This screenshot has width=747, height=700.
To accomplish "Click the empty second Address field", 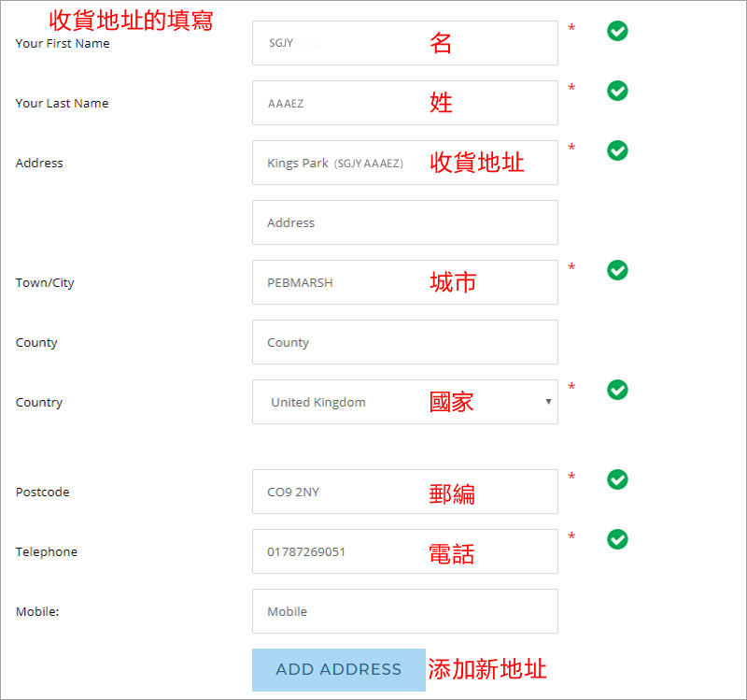I will pos(405,222).
